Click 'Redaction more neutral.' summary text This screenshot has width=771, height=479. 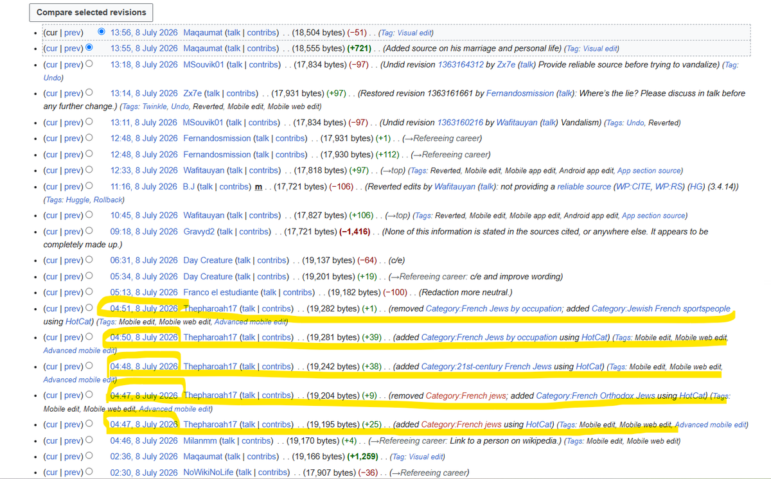tap(466, 292)
